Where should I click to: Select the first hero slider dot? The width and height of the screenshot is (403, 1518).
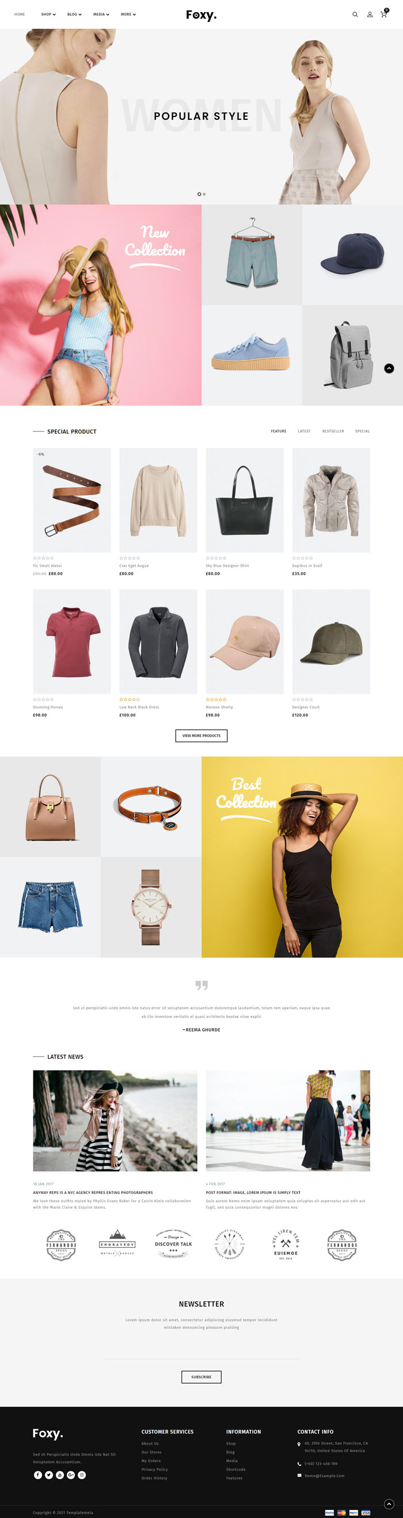199,194
